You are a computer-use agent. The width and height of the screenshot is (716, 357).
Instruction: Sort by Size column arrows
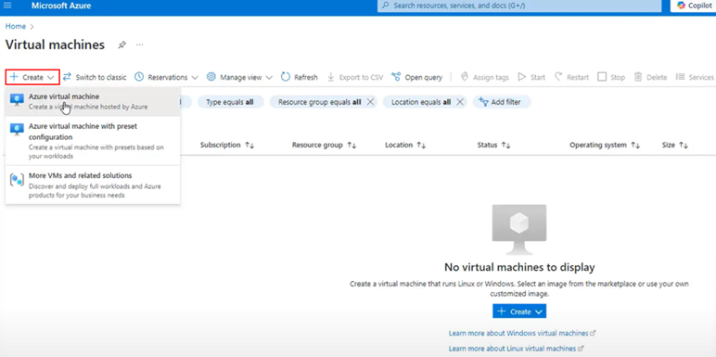pos(684,146)
